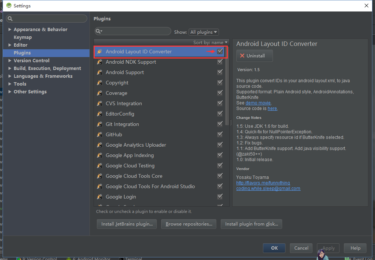Click the plugin icon beside Coverage
The width and height of the screenshot is (375, 260).
pos(99,93)
